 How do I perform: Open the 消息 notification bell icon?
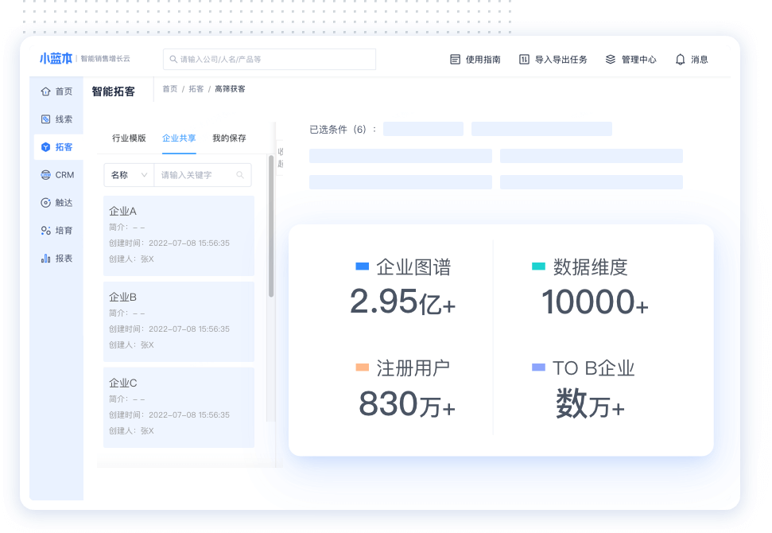(x=680, y=59)
